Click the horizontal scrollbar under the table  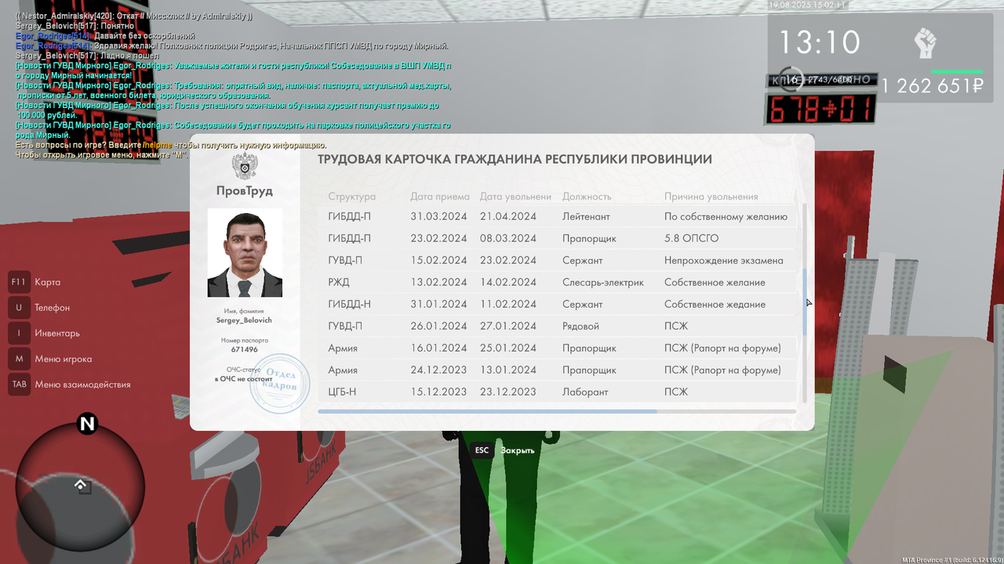pos(487,410)
